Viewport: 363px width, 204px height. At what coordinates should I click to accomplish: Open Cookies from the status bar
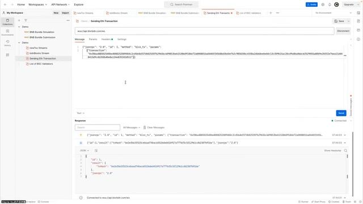(x=334, y=202)
